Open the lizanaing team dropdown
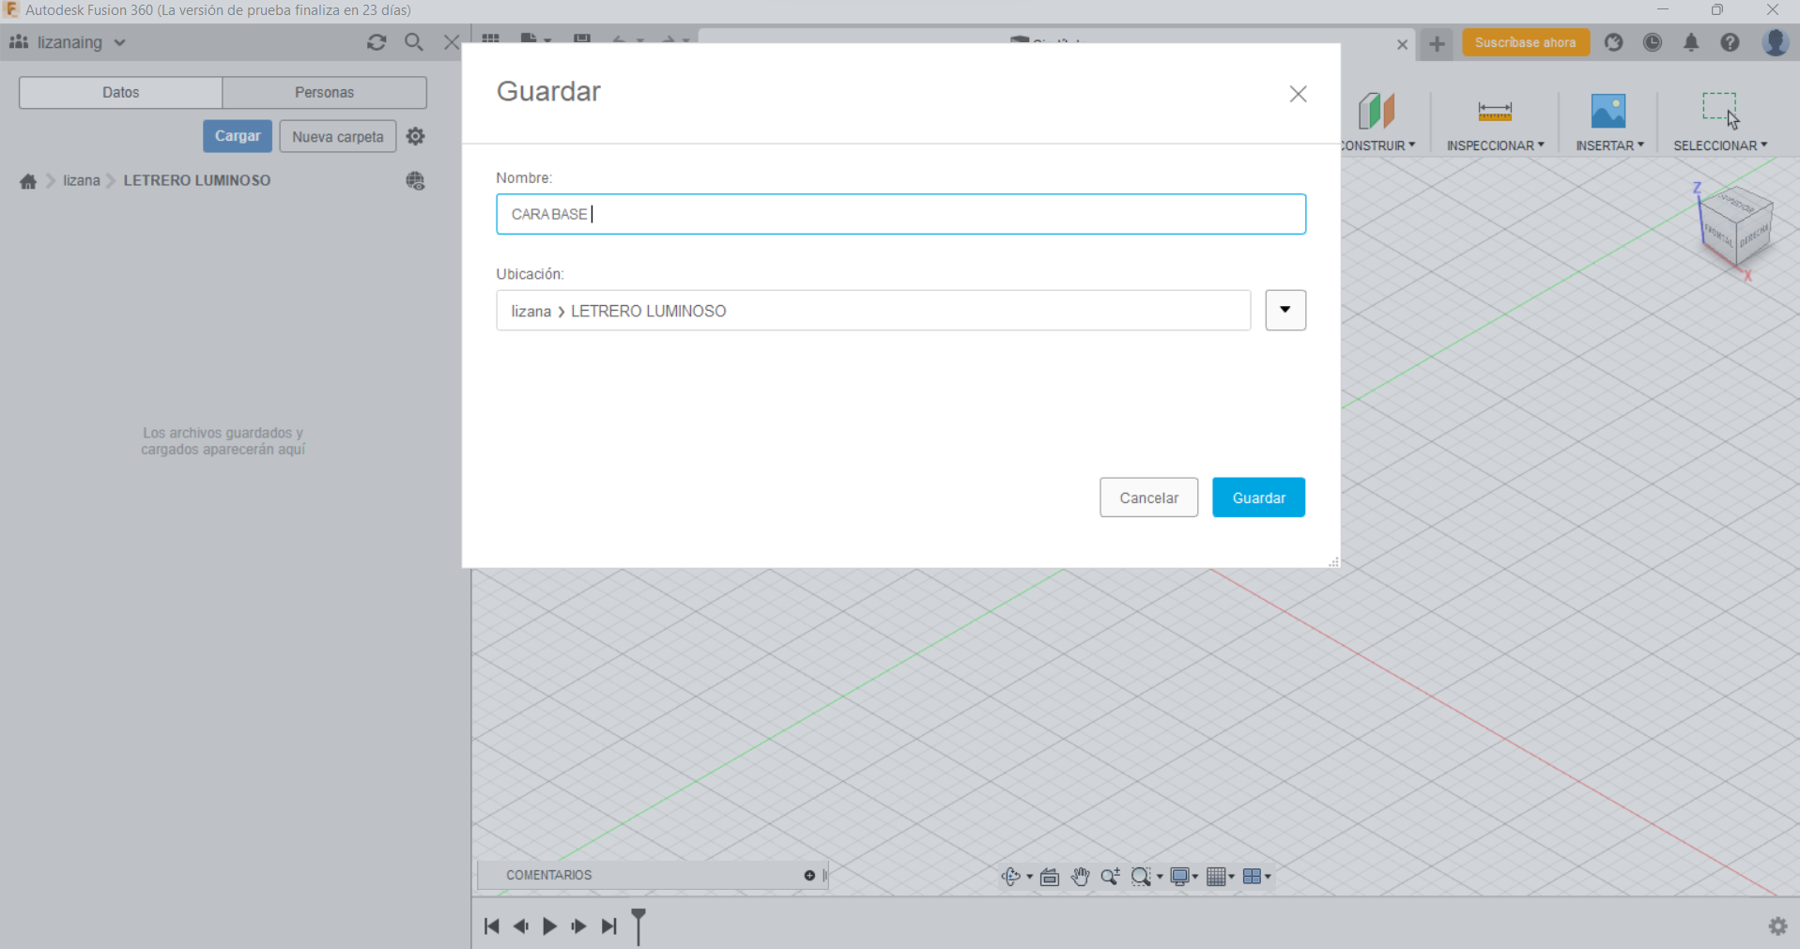This screenshot has height=949, width=1800. pos(120,42)
